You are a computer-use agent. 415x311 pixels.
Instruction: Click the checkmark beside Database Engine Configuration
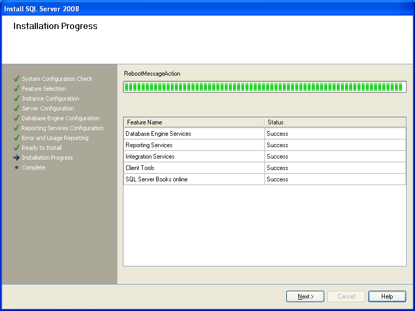17,118
